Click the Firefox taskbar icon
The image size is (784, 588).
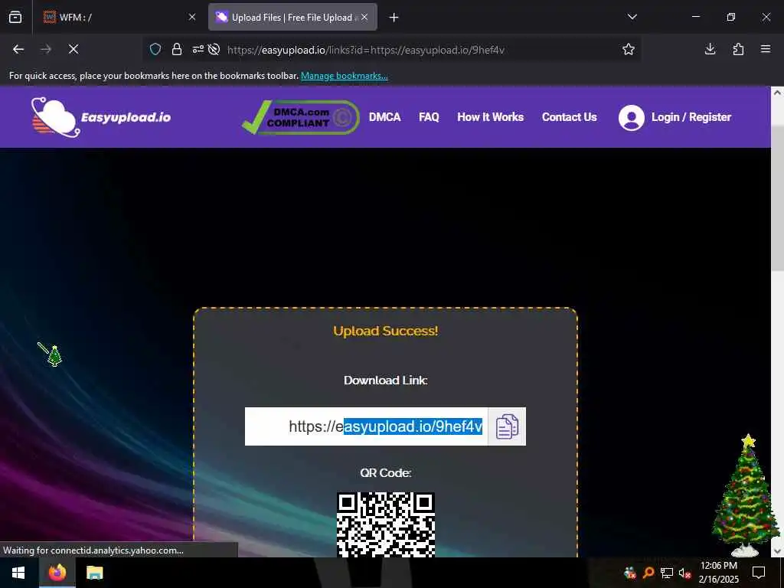click(57, 573)
